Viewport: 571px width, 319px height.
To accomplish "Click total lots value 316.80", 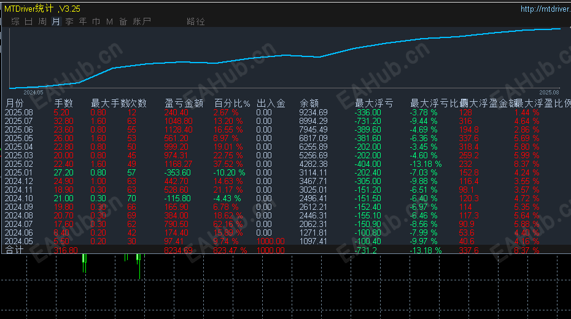I will [x=66, y=250].
